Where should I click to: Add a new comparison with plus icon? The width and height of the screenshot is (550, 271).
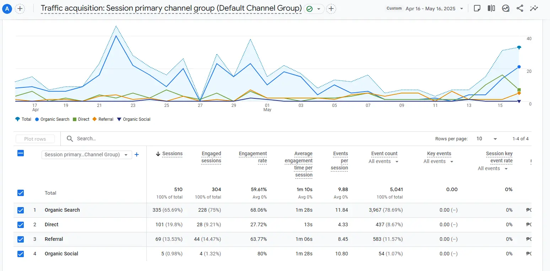tap(20, 9)
